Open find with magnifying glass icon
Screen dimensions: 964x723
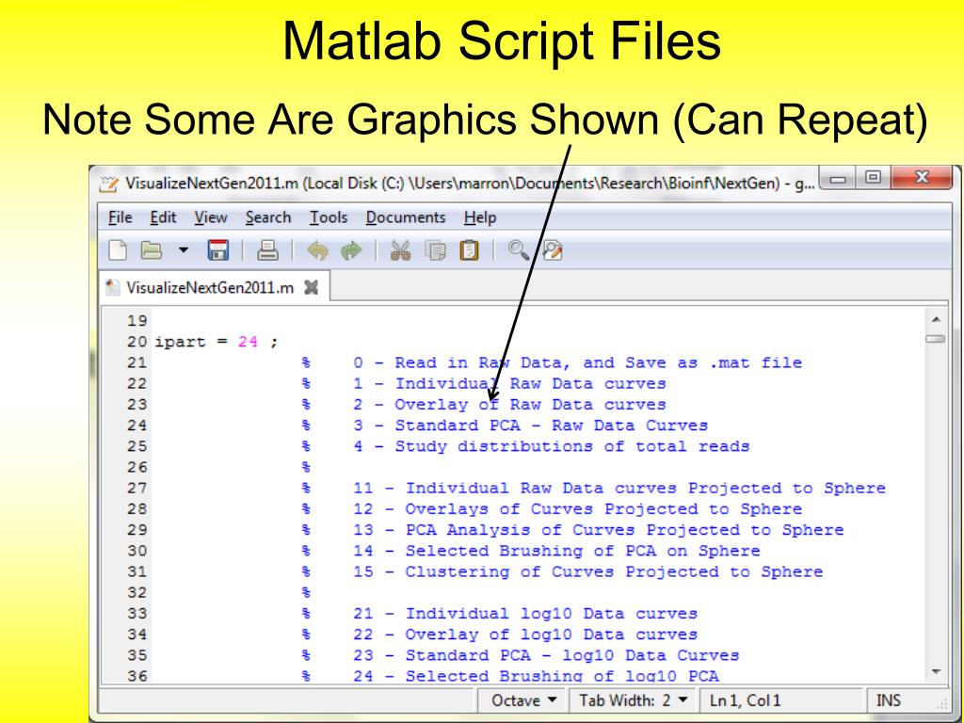pos(519,250)
